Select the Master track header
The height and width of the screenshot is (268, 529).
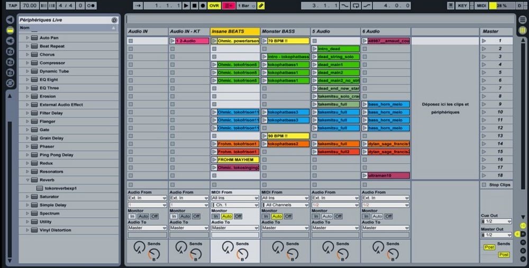[496, 31]
